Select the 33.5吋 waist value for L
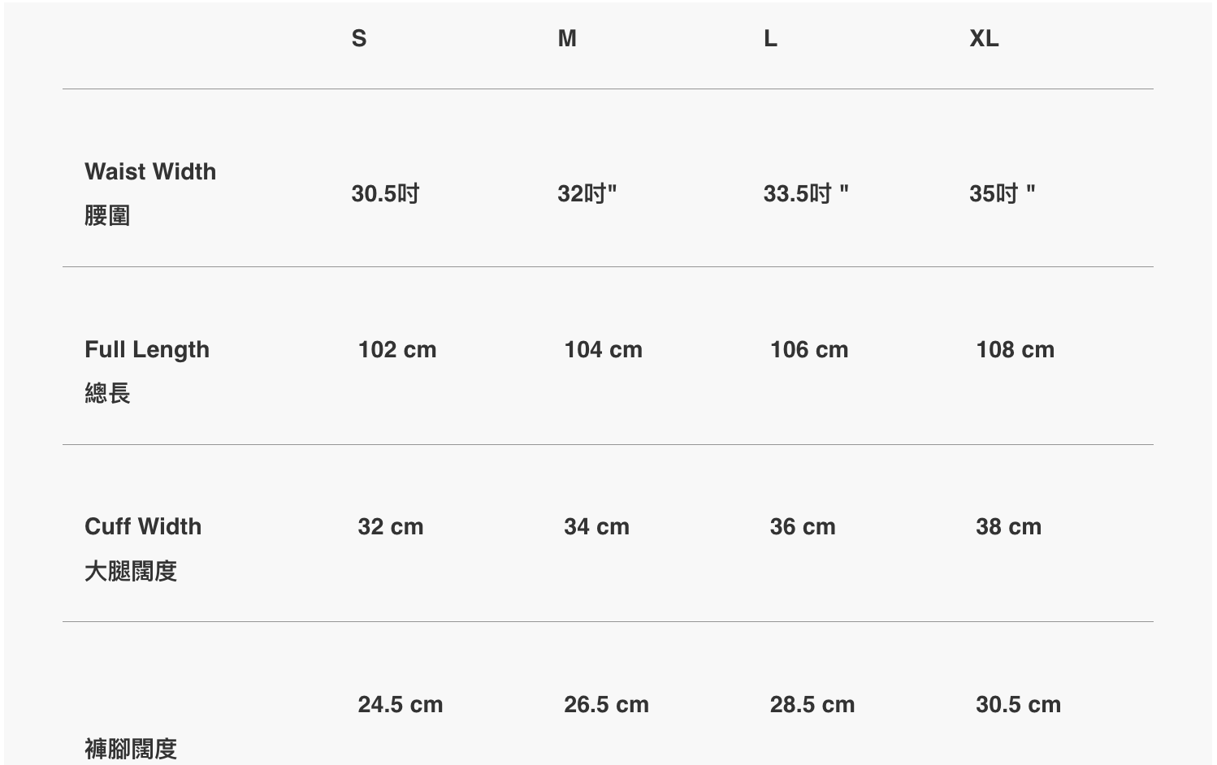The height and width of the screenshot is (765, 1217). pos(805,193)
